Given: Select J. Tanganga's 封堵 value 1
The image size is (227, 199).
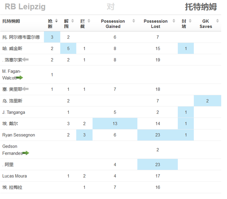Looking at the screenshot, I should (186, 112).
